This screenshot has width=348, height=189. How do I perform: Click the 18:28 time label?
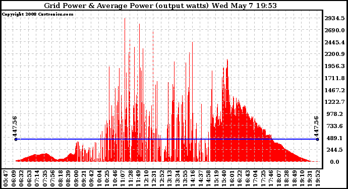(286, 178)
